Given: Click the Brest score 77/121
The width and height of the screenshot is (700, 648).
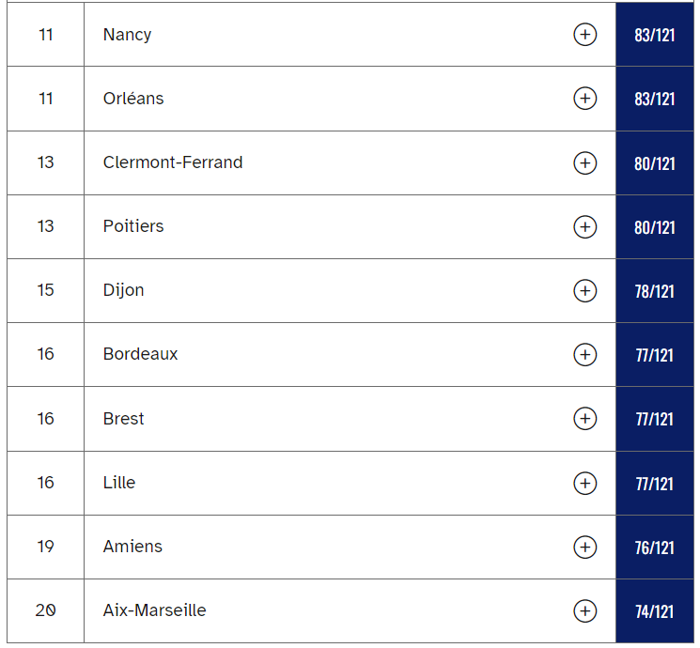Looking at the screenshot, I should tap(654, 419).
